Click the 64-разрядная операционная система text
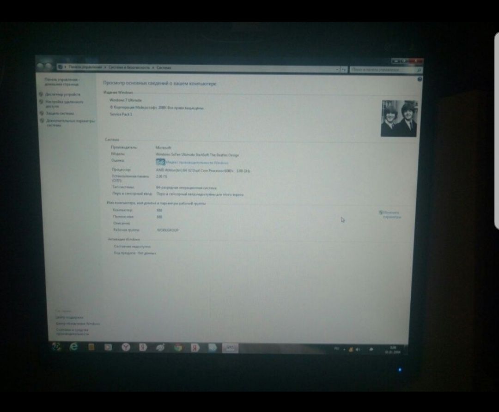This screenshot has height=412, width=499. [x=186, y=188]
